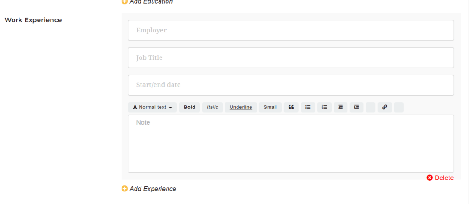Click inside the Note text area
This screenshot has width=475, height=204.
(x=291, y=144)
